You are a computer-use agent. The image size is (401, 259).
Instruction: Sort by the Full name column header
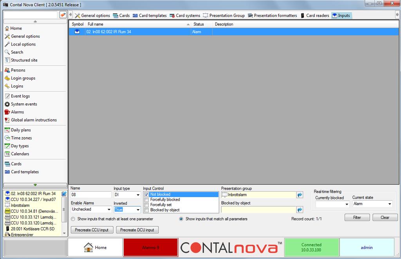tap(138, 24)
